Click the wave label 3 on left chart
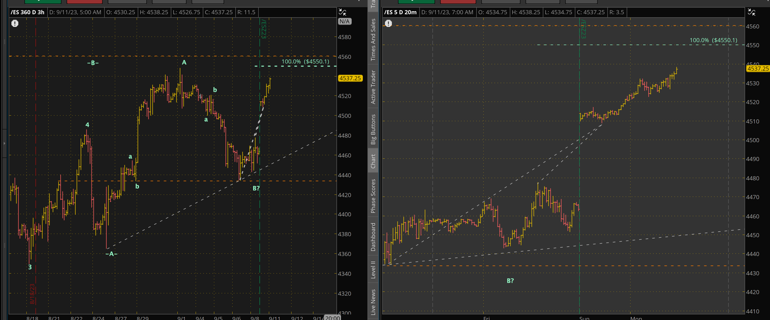 30,267
